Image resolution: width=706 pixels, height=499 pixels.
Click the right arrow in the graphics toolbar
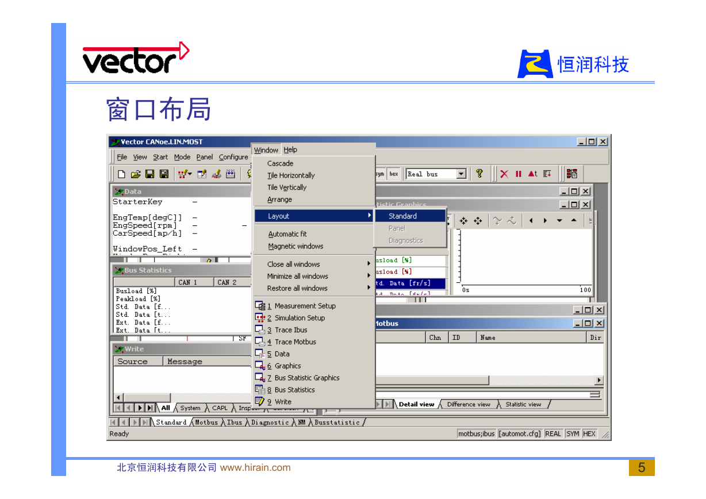click(x=545, y=221)
